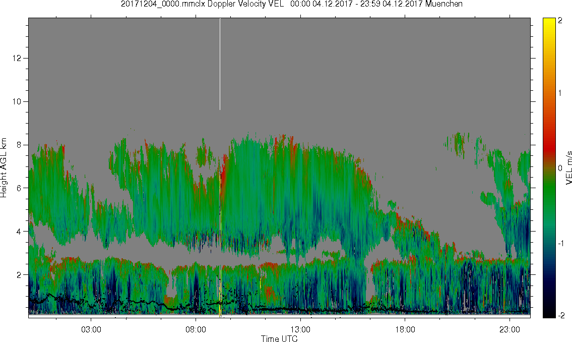The image size is (572, 342).
Task: Click the colorbar '-1' value label
Action: 561,243
